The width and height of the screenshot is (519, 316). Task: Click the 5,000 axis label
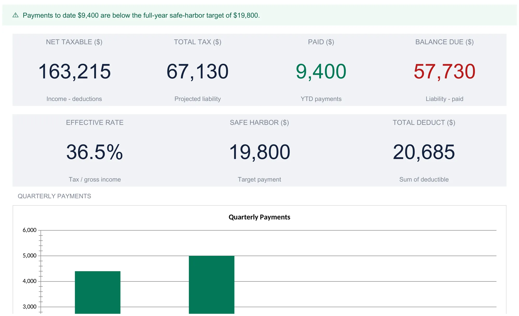click(x=30, y=256)
